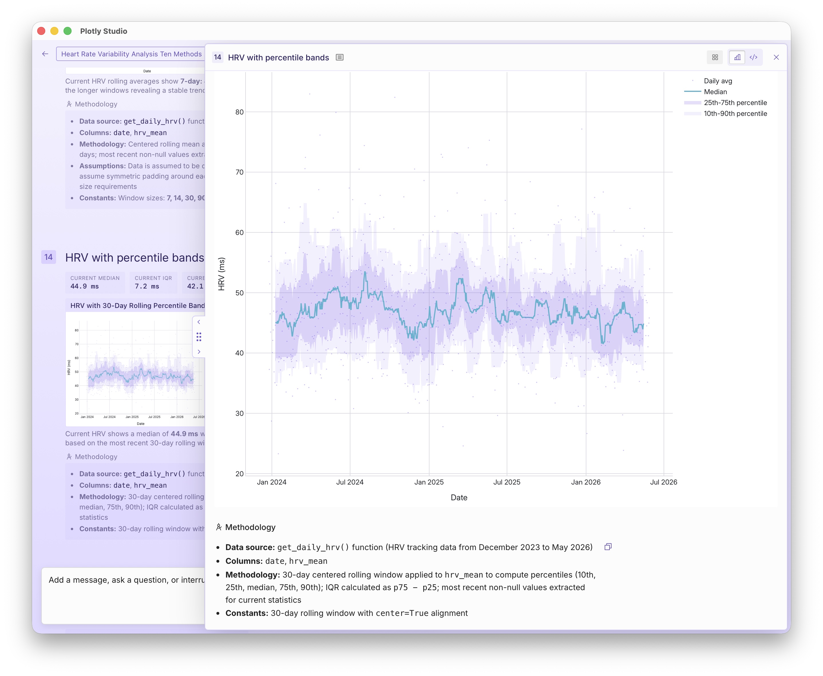Go back using the left arrow icon
The image size is (823, 676).
pos(45,54)
